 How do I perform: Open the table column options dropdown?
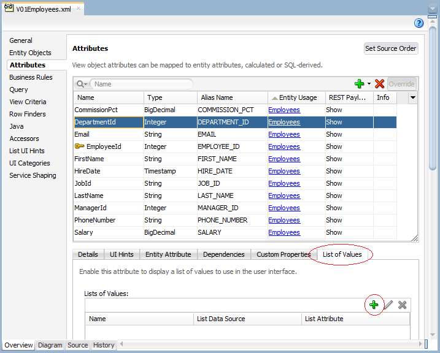(413, 97)
